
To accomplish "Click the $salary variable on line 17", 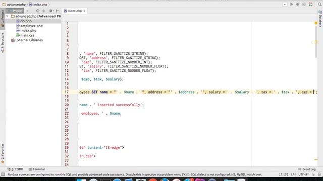I will pyautogui.click(x=242, y=92).
